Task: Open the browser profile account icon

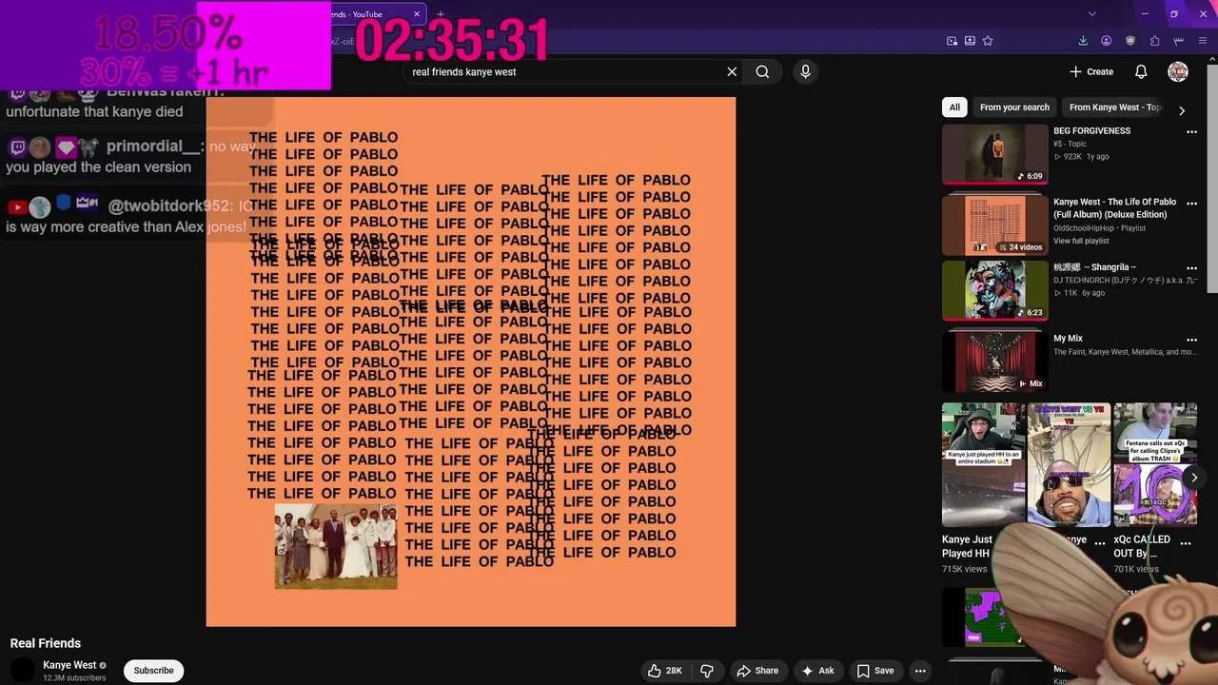Action: (1106, 41)
